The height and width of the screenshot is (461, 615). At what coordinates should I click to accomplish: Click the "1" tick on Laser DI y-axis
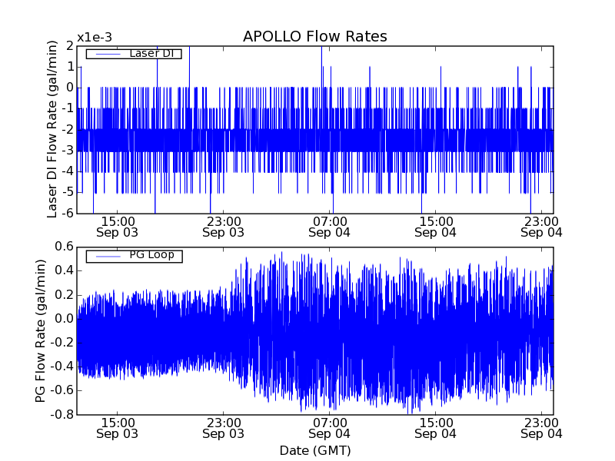[x=71, y=67]
